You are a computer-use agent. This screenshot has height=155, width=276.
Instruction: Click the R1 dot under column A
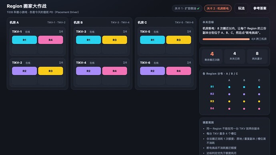tap(229, 87)
